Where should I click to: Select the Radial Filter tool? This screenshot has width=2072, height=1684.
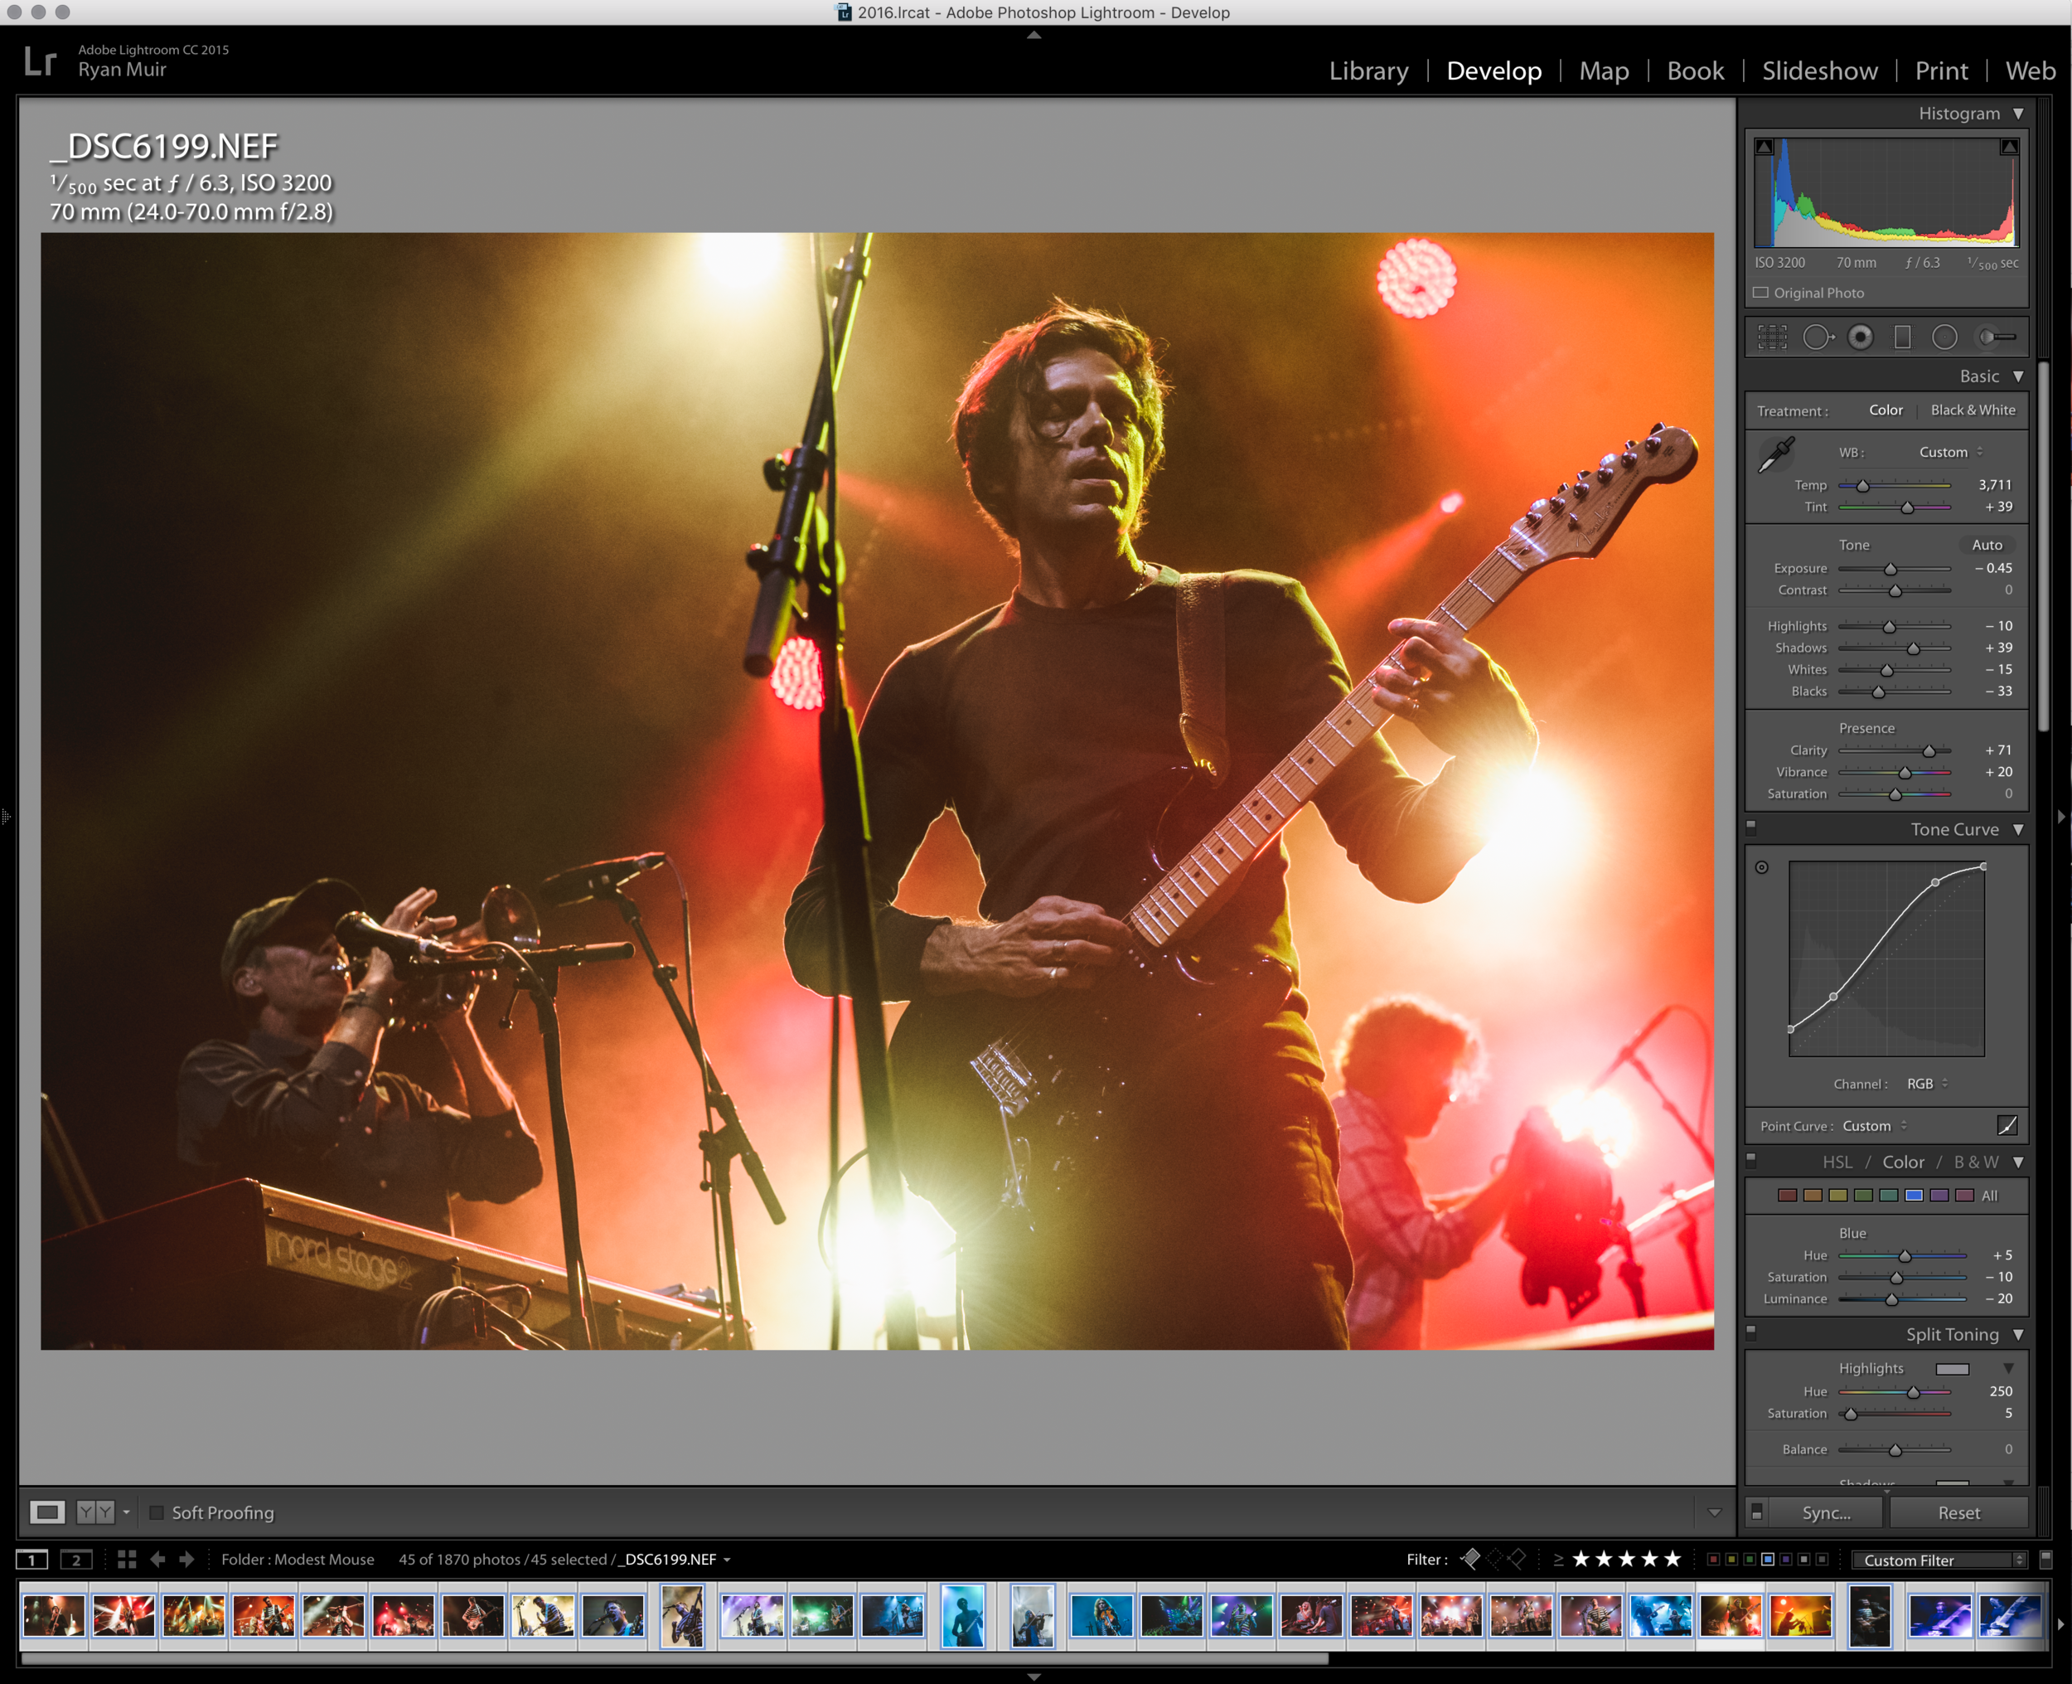point(1944,337)
